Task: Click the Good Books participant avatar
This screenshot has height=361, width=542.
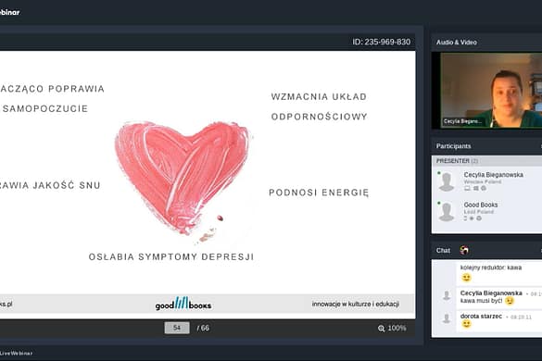Action: point(447,212)
